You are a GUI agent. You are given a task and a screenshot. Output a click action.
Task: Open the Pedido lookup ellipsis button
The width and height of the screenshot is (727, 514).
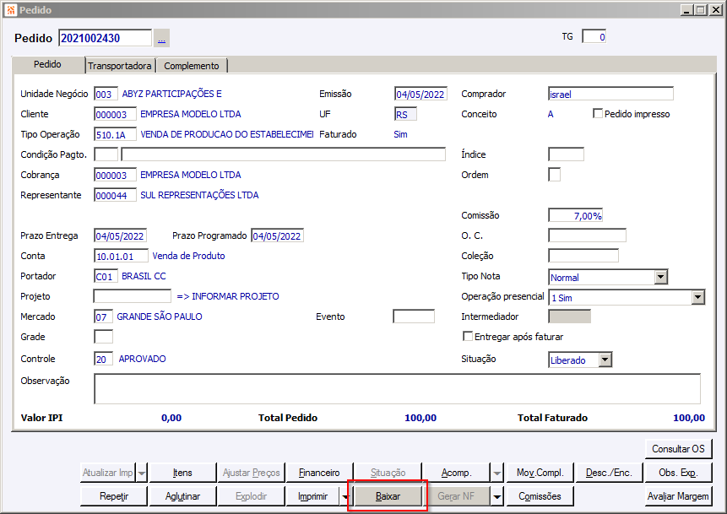[x=161, y=38]
